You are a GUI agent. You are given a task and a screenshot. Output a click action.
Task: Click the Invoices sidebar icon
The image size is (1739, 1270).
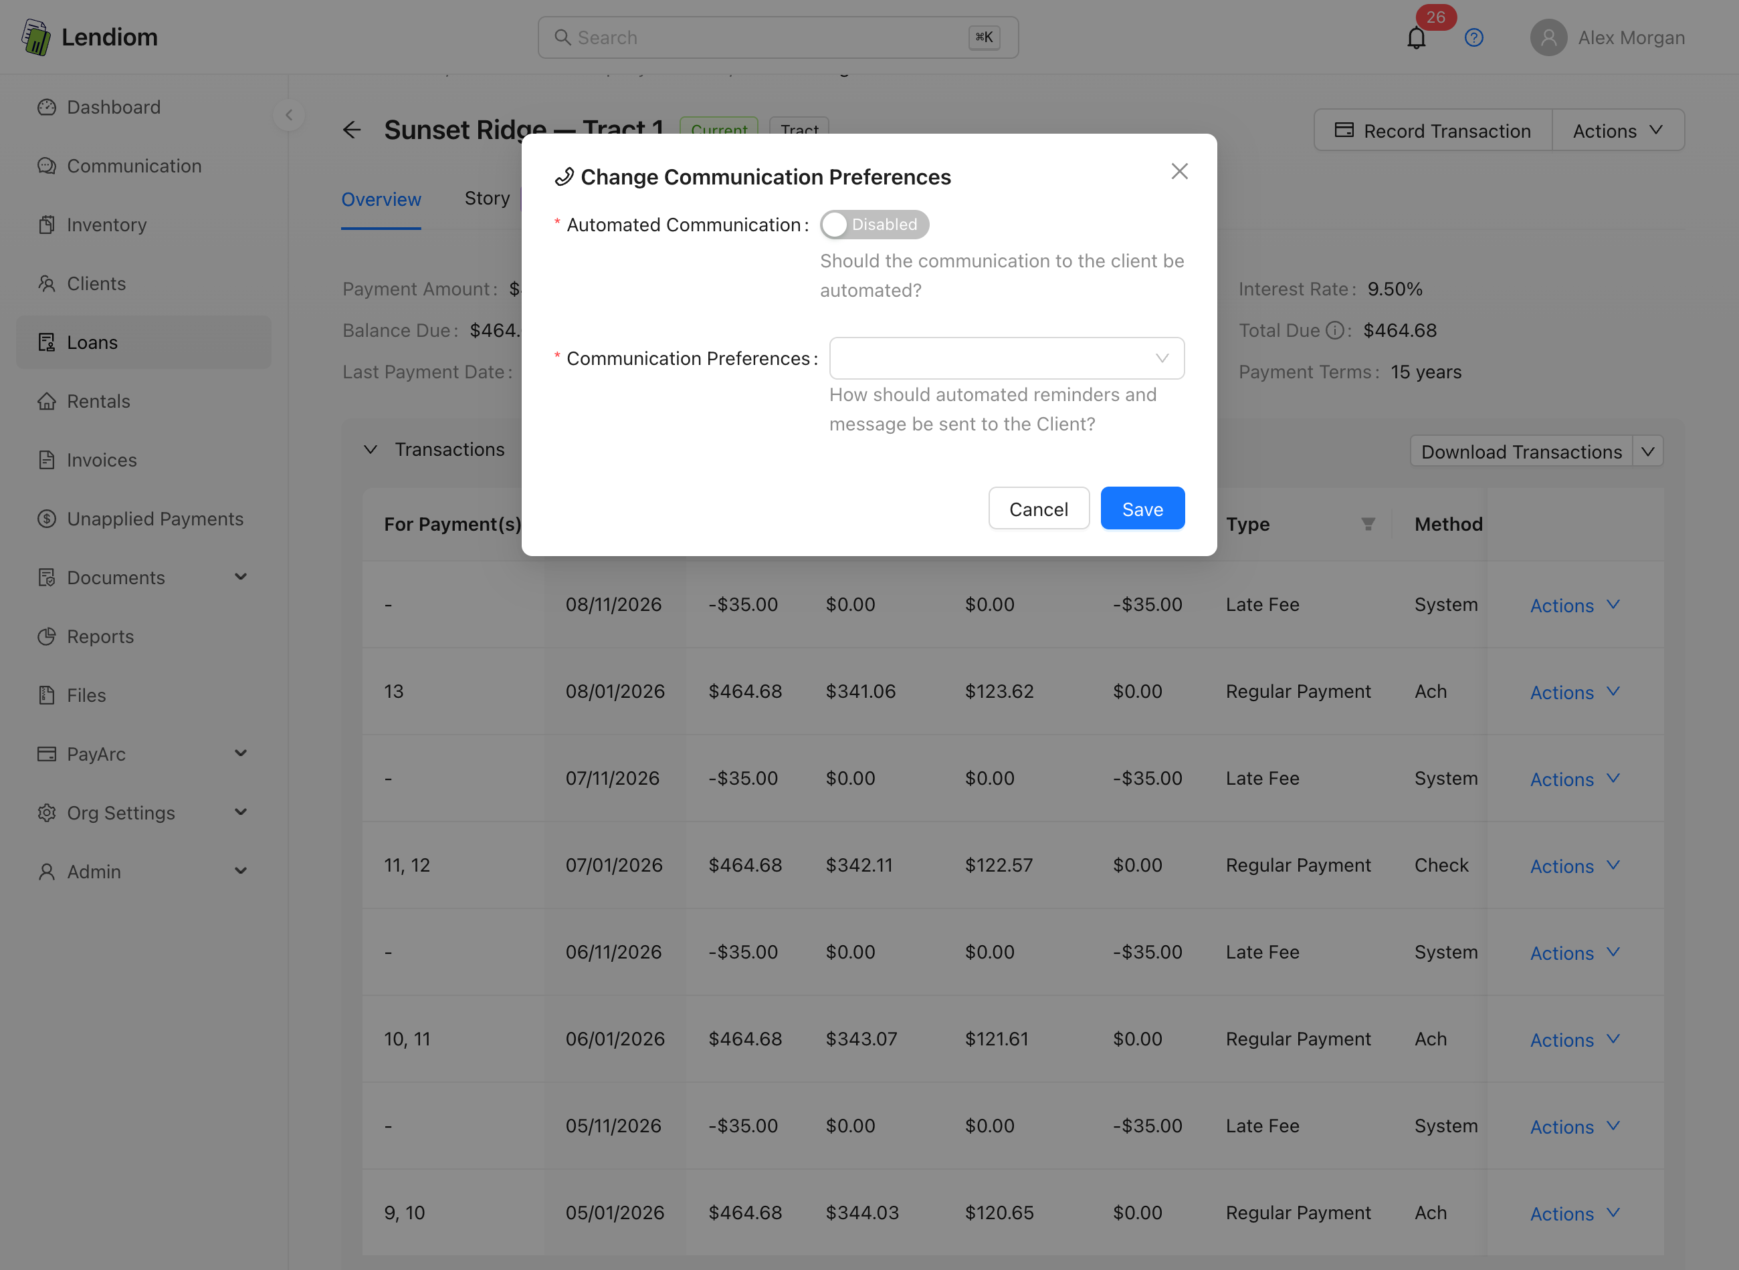[47, 460]
